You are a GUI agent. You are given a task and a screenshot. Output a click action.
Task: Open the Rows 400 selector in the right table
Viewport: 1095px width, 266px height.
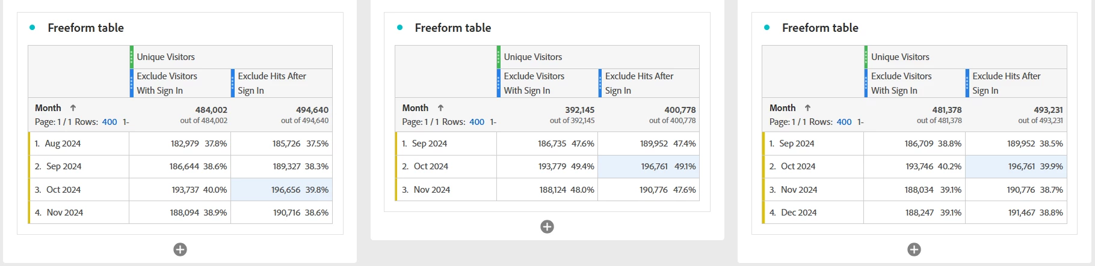(844, 122)
